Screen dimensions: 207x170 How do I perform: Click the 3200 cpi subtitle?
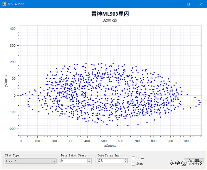110,20
